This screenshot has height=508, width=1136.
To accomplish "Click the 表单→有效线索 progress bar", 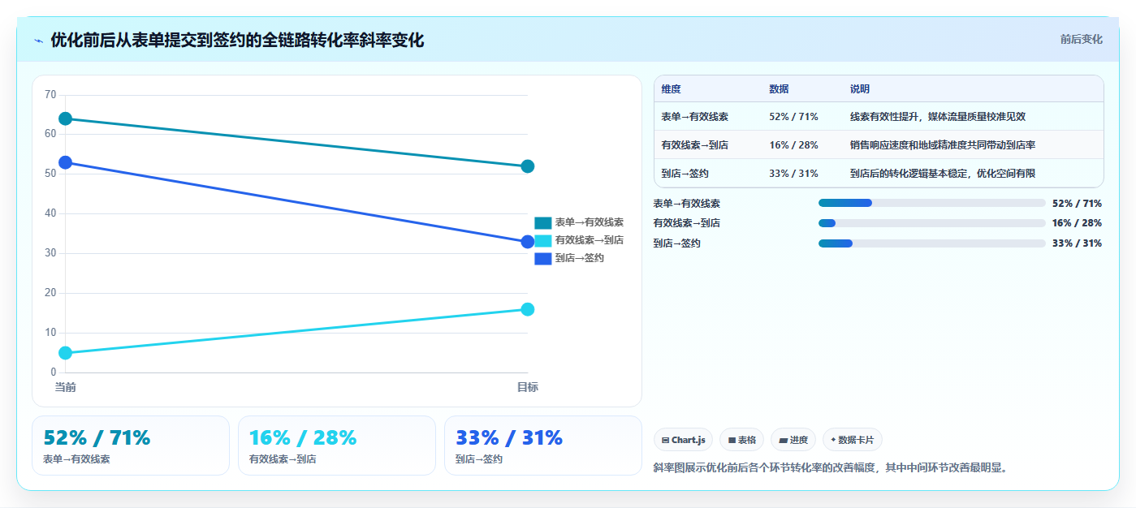I will (932, 203).
